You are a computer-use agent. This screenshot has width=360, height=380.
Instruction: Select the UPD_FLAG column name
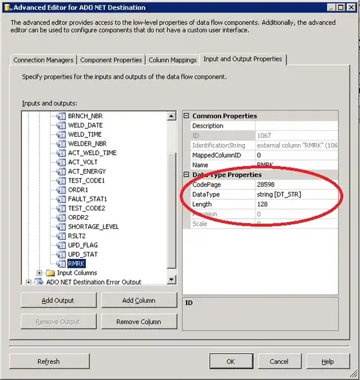pos(83,245)
